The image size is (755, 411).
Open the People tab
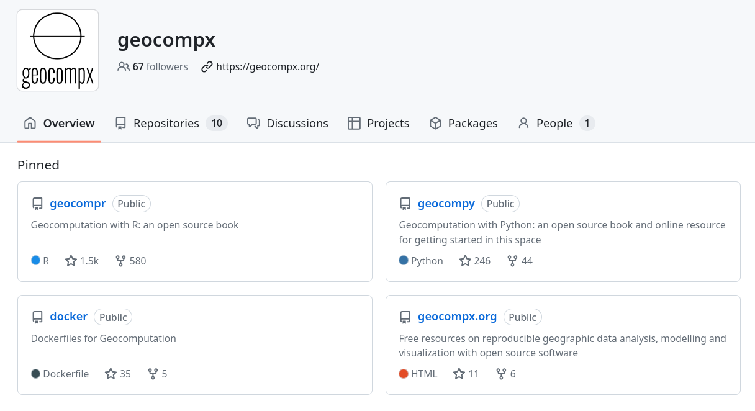point(554,123)
